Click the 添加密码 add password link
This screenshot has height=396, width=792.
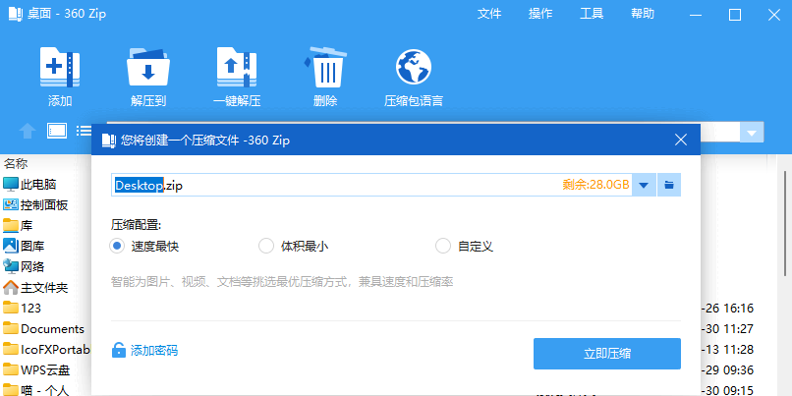pos(154,351)
